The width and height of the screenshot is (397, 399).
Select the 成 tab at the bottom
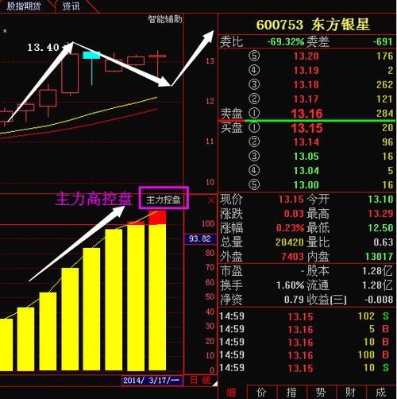click(380, 393)
